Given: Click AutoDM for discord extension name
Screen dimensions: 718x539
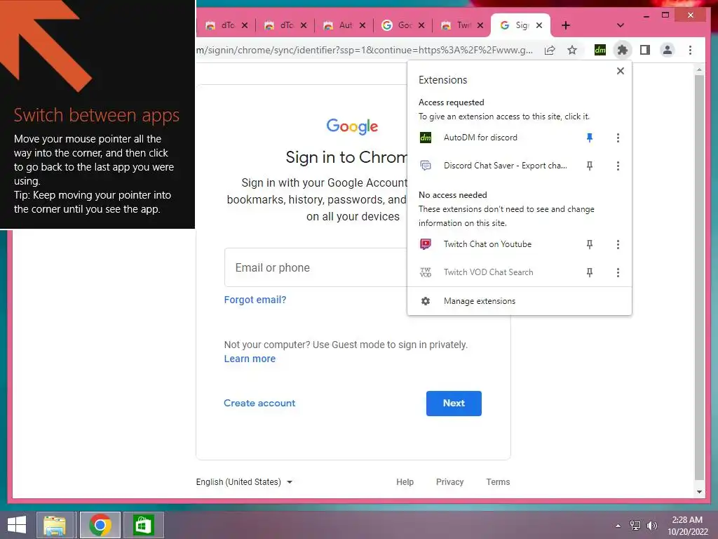Looking at the screenshot, I should [x=480, y=138].
